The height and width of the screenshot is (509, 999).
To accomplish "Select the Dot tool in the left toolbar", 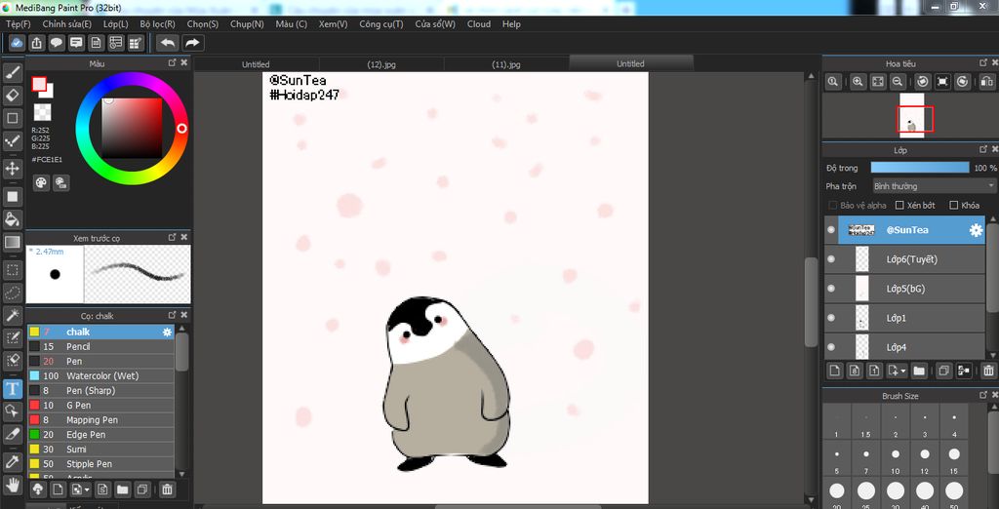I will 12,140.
